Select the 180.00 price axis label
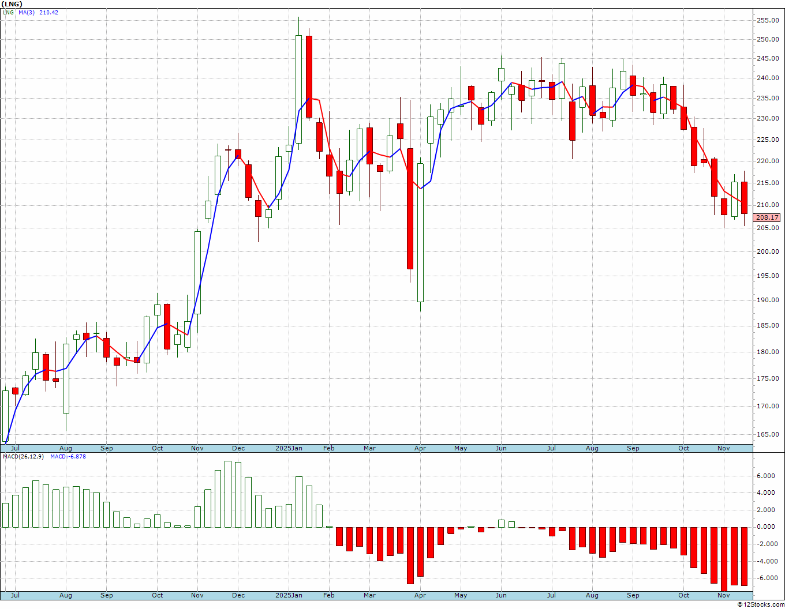Viewport: 785px width, 609px height. [x=767, y=352]
